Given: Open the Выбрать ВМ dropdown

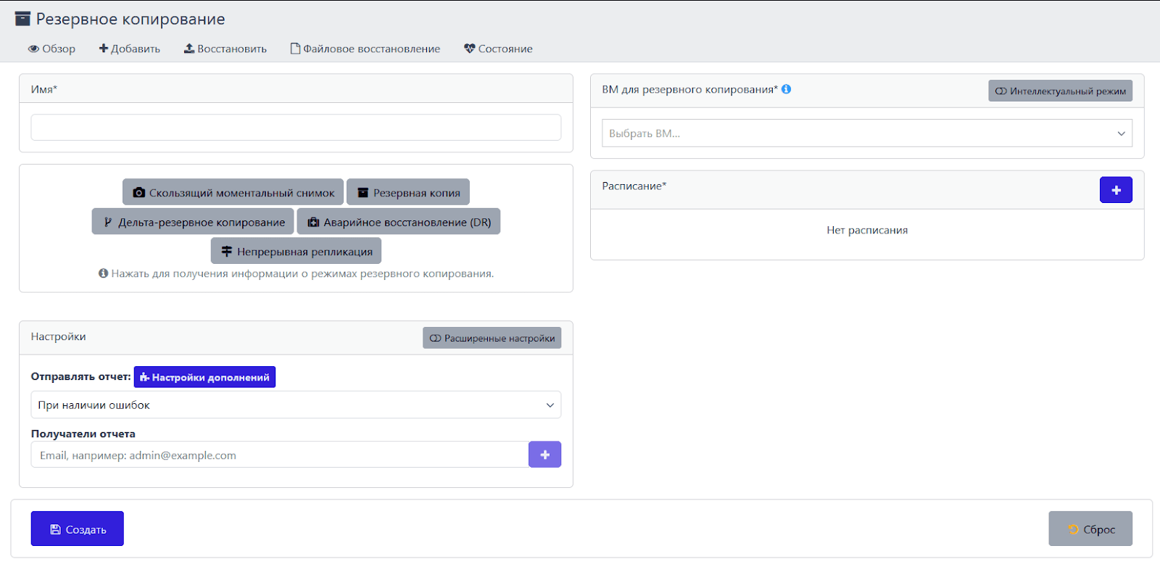Looking at the screenshot, I should 866,133.
